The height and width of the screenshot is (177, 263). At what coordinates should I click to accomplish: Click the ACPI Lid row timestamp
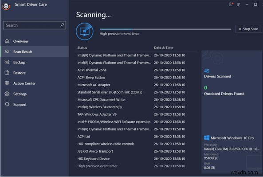click(169, 136)
